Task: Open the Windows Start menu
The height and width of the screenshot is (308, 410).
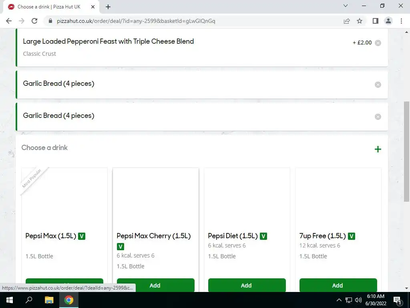Action: (x=10, y=300)
